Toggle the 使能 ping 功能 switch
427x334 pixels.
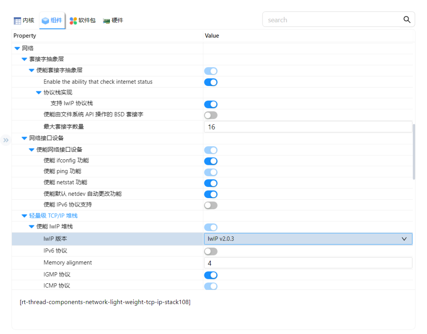click(211, 172)
